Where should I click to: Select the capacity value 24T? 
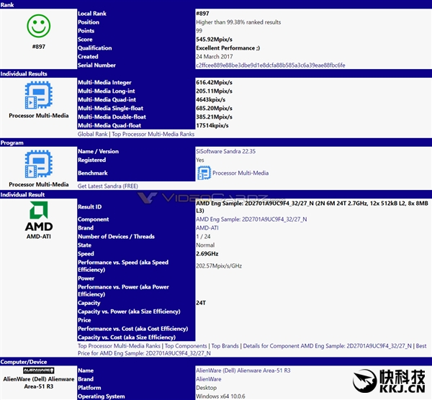click(201, 303)
